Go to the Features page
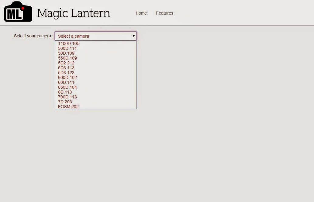The image size is (314, 202). click(x=164, y=13)
